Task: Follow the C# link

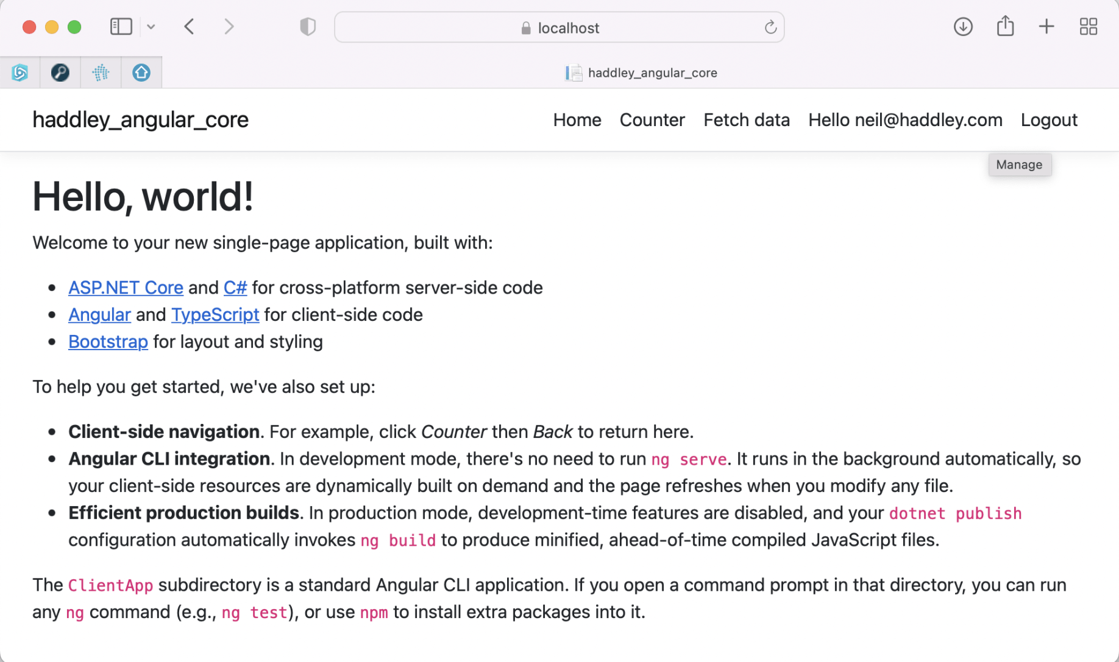Action: pos(235,287)
